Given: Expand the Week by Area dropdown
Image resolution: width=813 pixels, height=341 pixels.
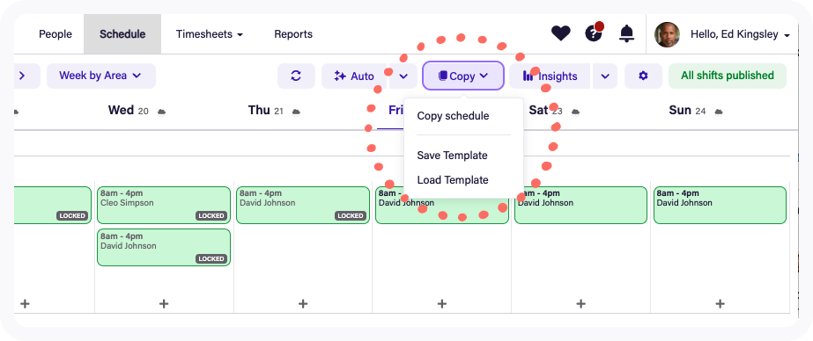Looking at the screenshot, I should (x=101, y=76).
